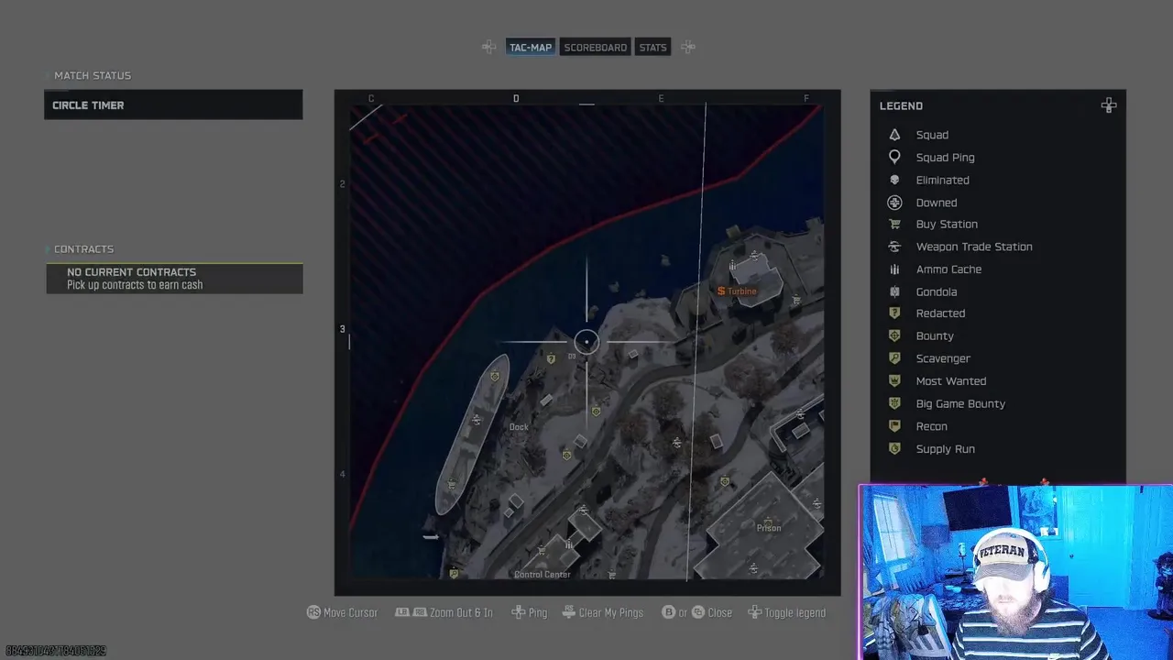Click the Dock location label
Image resolution: width=1173 pixels, height=660 pixels.
519,427
